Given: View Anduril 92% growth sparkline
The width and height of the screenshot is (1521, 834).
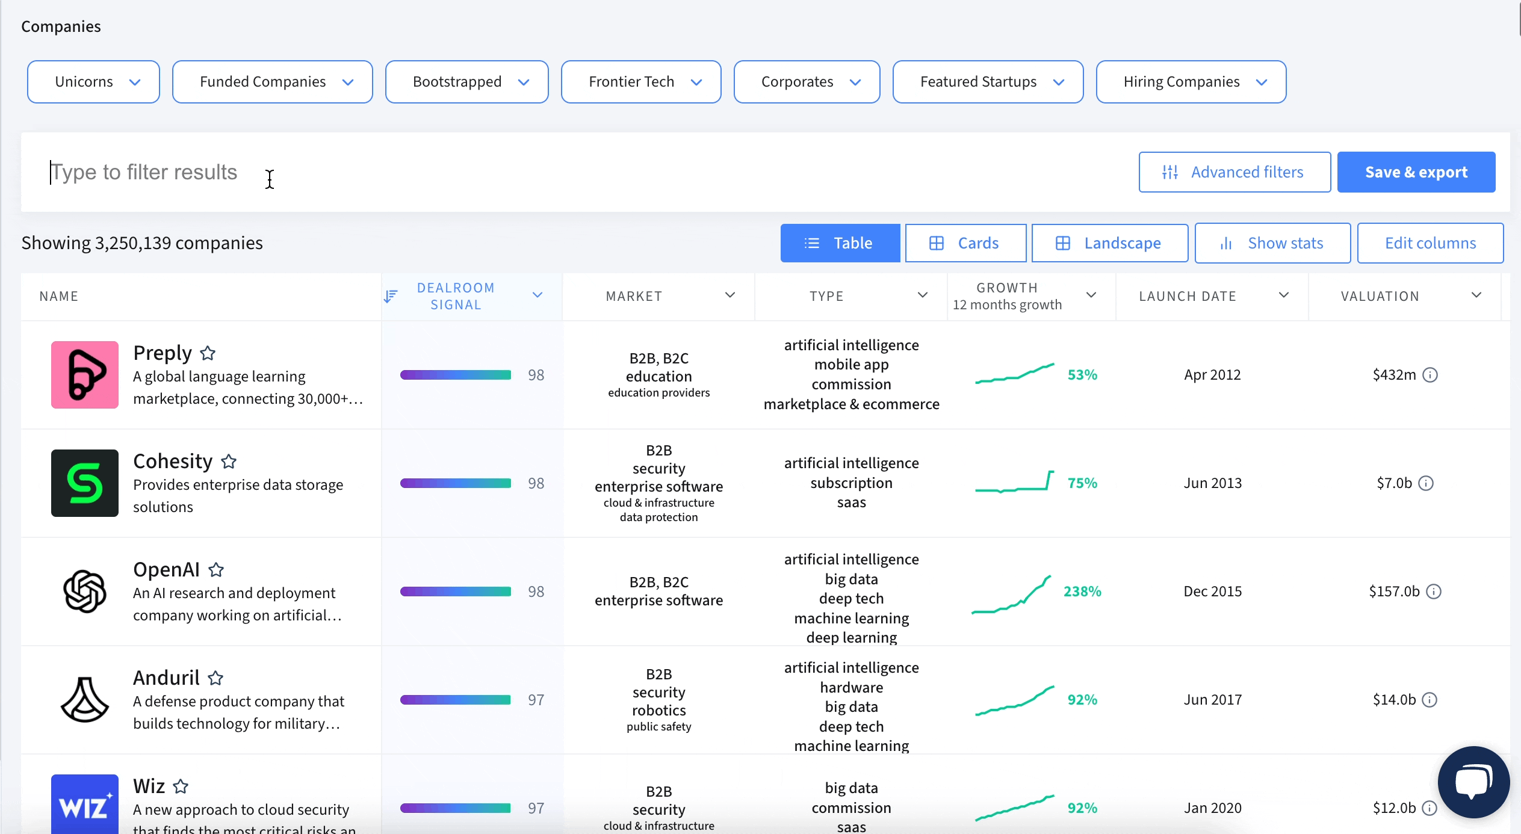Looking at the screenshot, I should point(1015,700).
